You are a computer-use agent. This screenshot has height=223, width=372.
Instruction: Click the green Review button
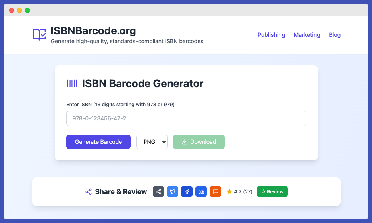pyautogui.click(x=272, y=192)
